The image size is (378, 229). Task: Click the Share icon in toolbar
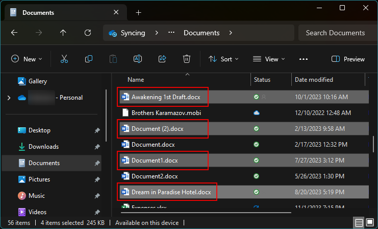(x=162, y=59)
